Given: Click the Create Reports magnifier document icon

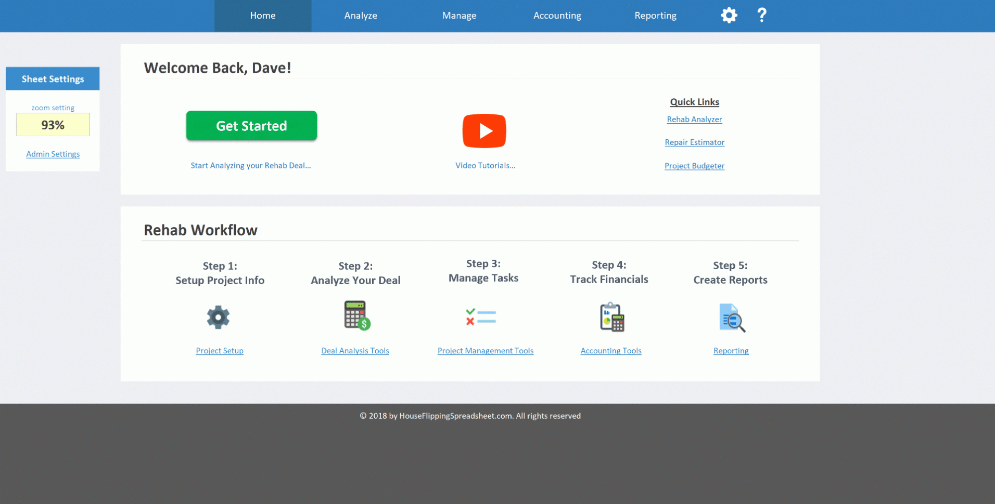Looking at the screenshot, I should pos(732,318).
